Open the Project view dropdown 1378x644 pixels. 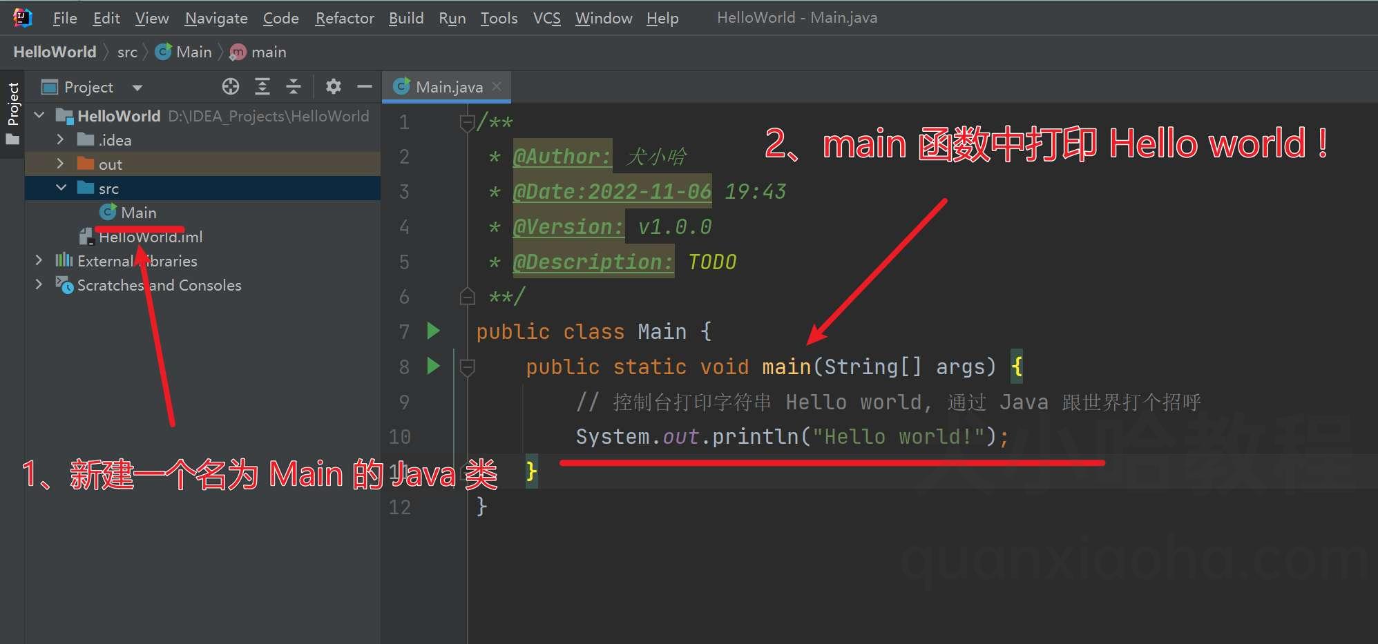[137, 88]
